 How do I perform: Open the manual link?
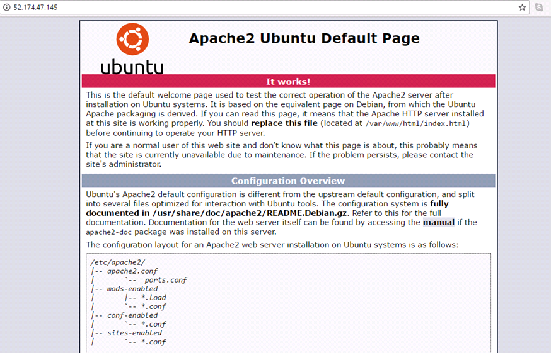(x=439, y=223)
